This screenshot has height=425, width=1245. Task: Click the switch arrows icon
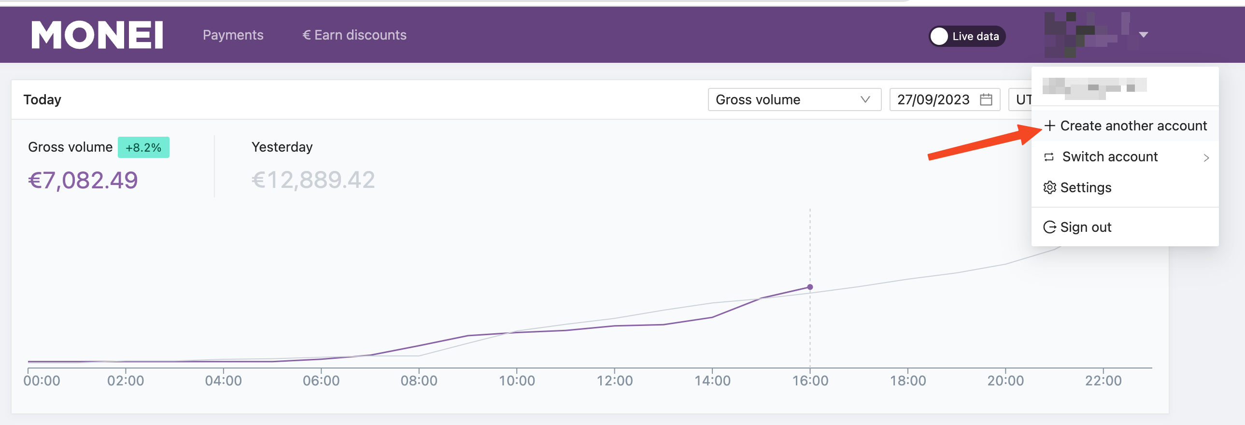coord(1049,157)
